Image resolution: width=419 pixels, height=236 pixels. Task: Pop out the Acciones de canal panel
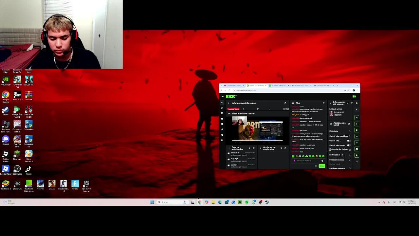tap(349, 124)
